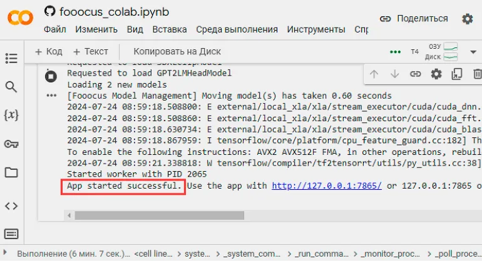Image resolution: width=482 pixels, height=261 pixels.
Task: Click the Поделиться share button
Action: pos(414,19)
